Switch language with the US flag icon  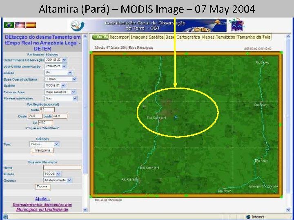20,25
